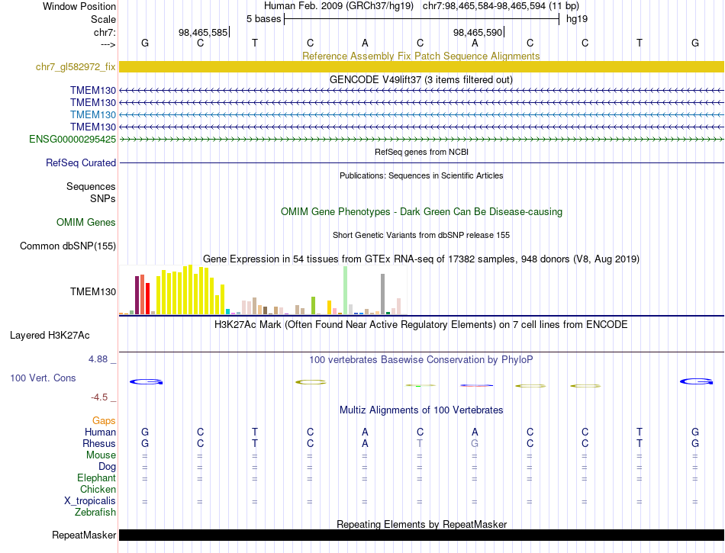
Task: Click the 'Window Position' label
Action: [79, 6]
